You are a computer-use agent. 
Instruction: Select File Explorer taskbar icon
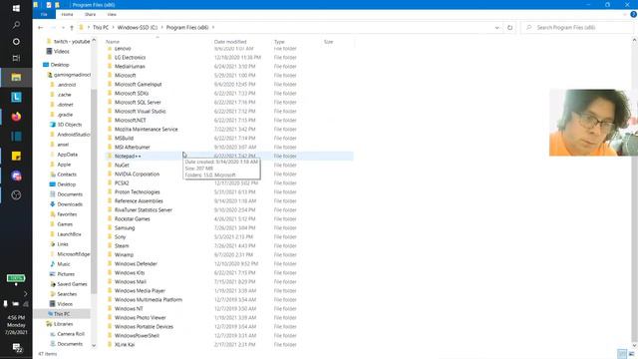click(16, 77)
